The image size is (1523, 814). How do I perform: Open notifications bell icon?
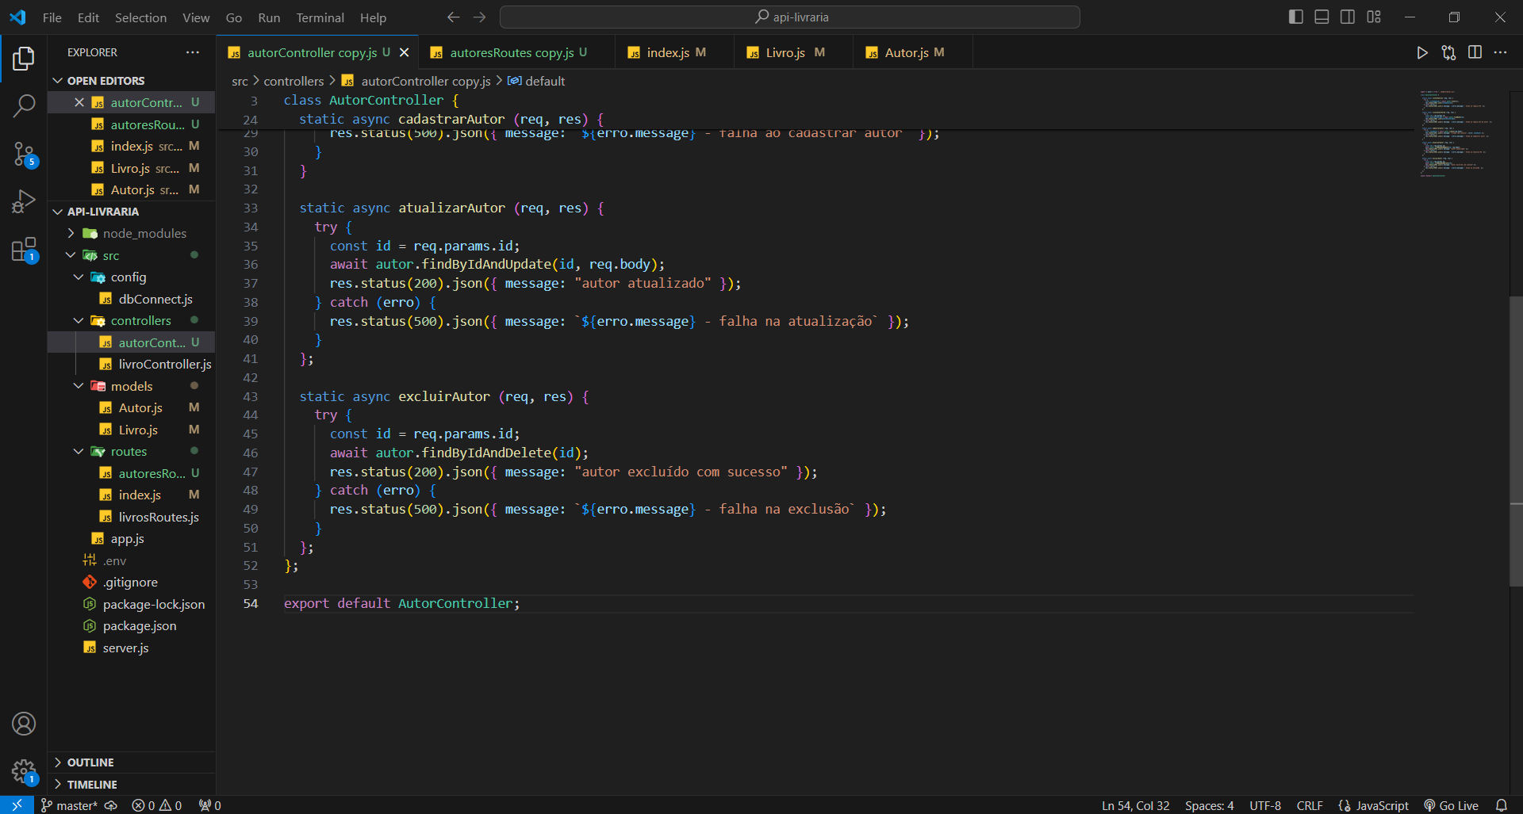(1502, 805)
